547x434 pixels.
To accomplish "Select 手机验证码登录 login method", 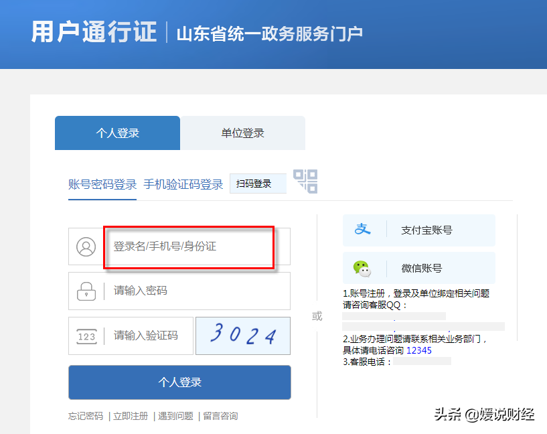I will pos(183,184).
